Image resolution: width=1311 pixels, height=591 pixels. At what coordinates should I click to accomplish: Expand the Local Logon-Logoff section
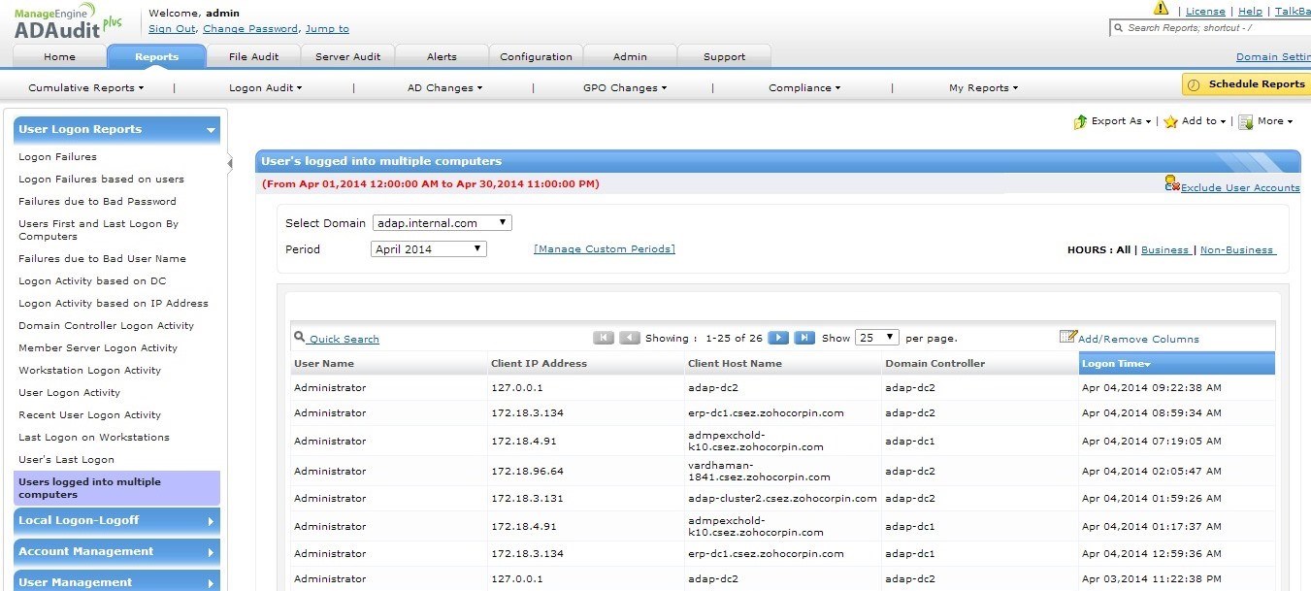click(116, 521)
